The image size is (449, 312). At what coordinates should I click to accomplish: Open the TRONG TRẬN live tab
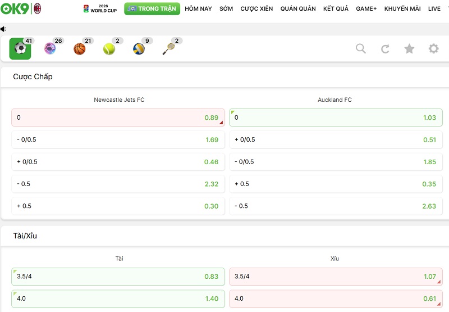152,9
